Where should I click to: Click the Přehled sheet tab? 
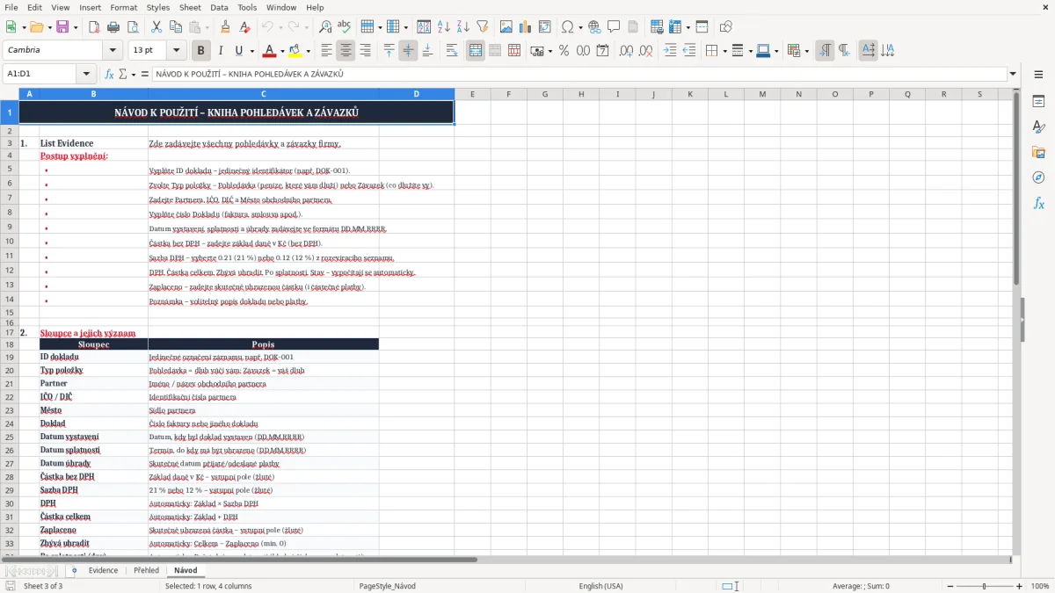[x=146, y=571]
